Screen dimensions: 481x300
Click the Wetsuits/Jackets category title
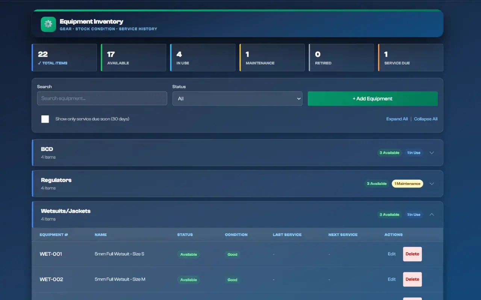pyautogui.click(x=66, y=211)
